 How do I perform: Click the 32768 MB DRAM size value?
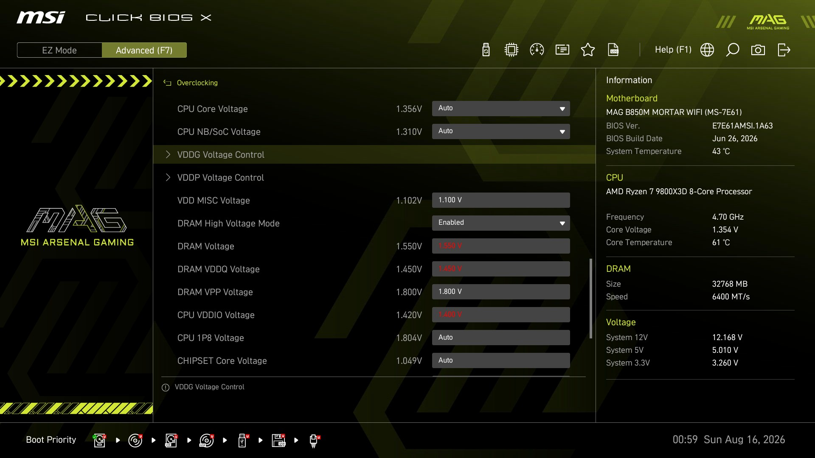coord(730,284)
